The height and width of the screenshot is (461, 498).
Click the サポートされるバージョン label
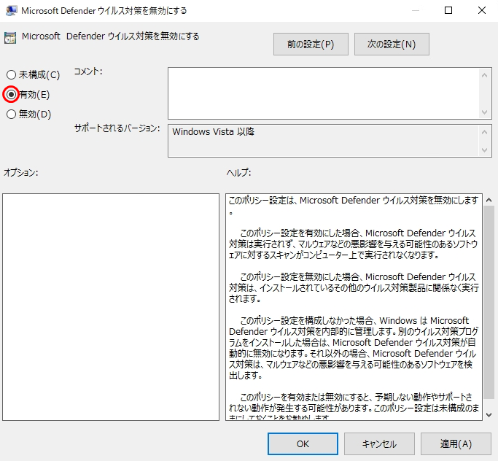coord(117,128)
